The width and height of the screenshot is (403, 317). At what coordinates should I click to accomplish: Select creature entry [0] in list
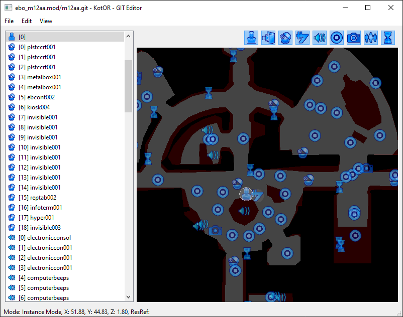click(x=65, y=37)
